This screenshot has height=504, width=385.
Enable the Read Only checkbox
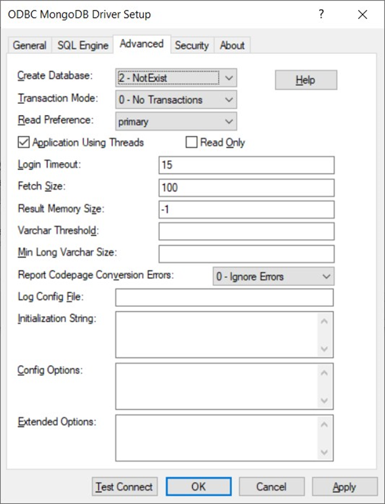tap(192, 143)
